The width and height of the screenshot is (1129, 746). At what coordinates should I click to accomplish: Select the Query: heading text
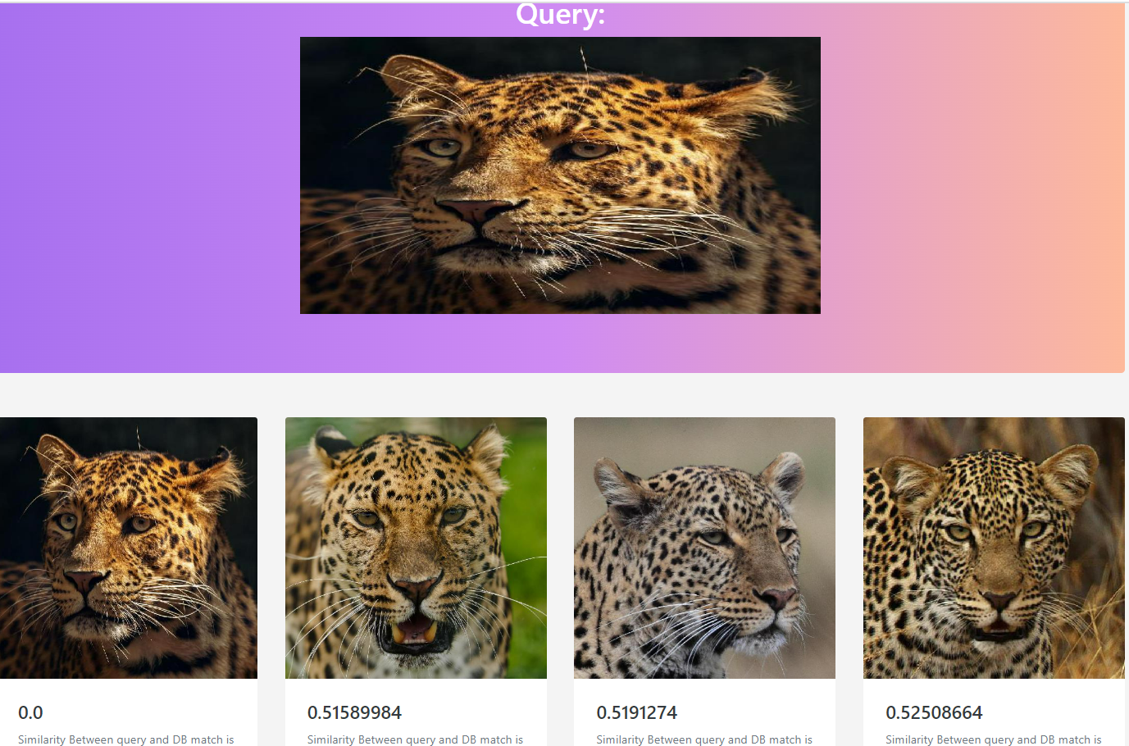pyautogui.click(x=560, y=14)
